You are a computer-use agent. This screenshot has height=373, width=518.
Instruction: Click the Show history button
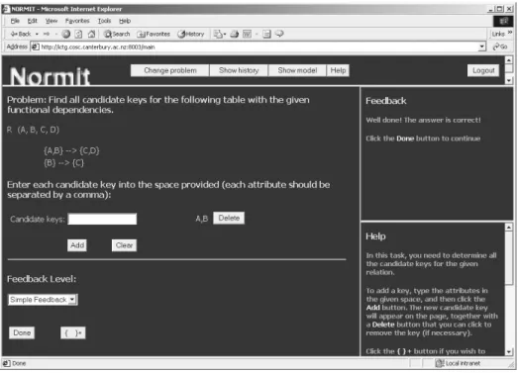(239, 70)
